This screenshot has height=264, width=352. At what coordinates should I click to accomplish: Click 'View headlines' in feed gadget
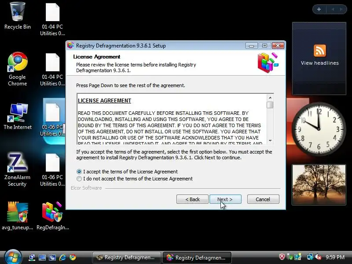point(320,63)
